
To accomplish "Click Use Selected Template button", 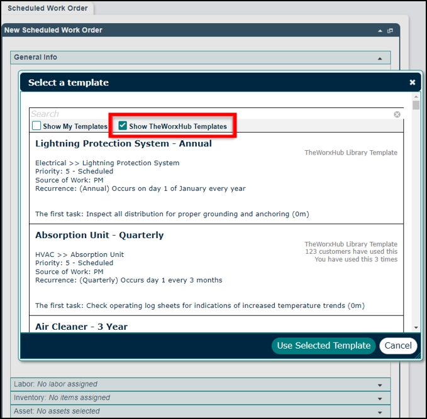I will tap(323, 346).
